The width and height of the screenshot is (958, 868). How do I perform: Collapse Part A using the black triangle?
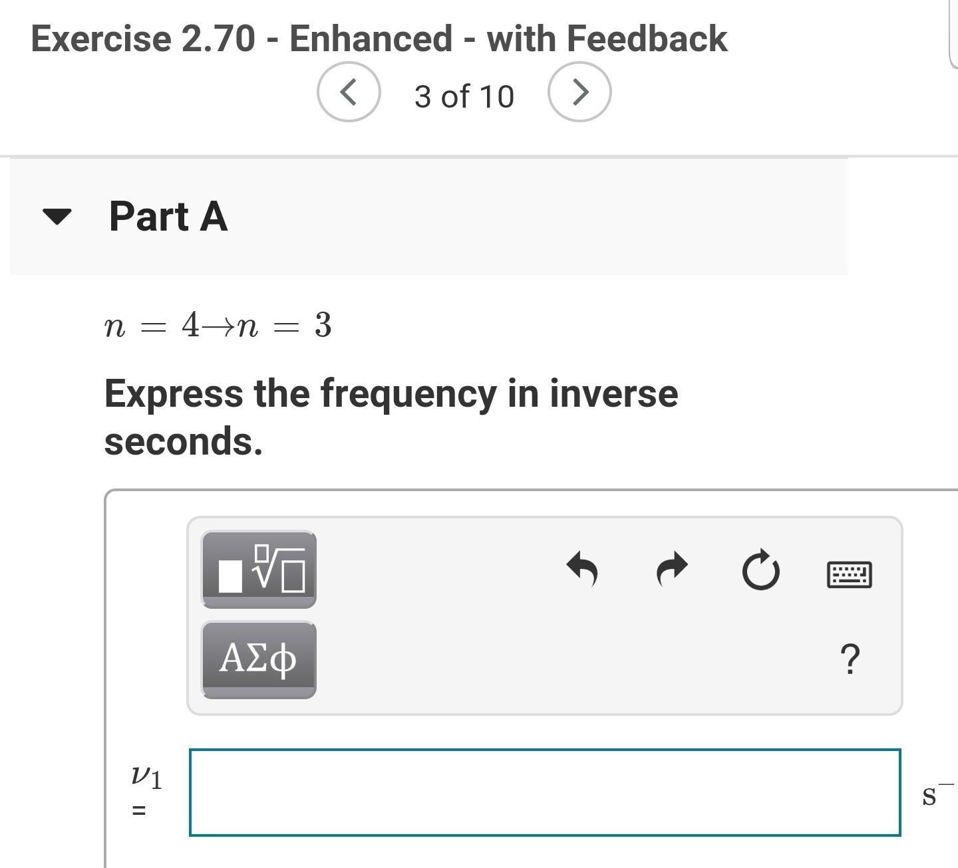tap(57, 216)
